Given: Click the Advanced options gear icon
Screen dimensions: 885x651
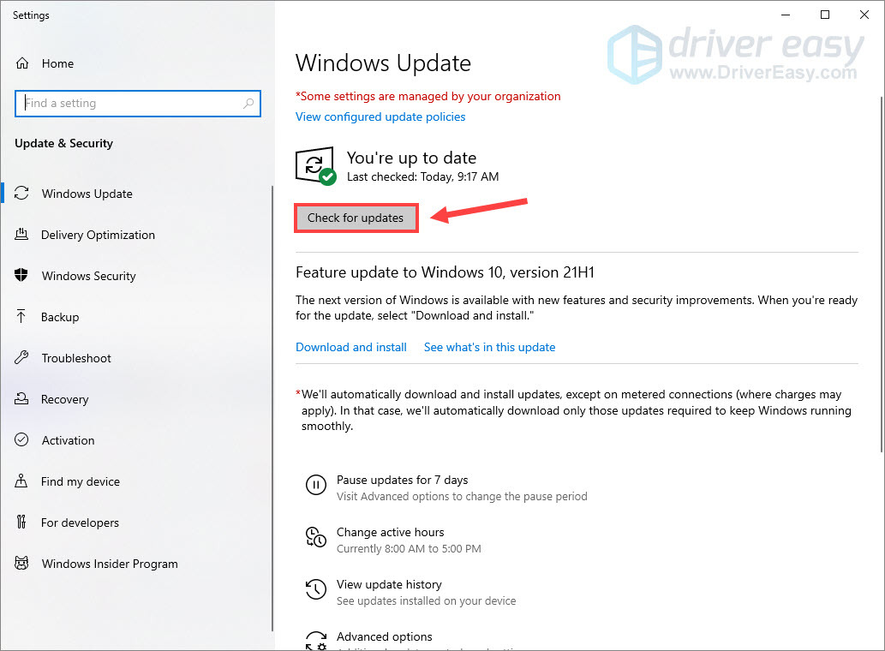Looking at the screenshot, I should click(315, 641).
